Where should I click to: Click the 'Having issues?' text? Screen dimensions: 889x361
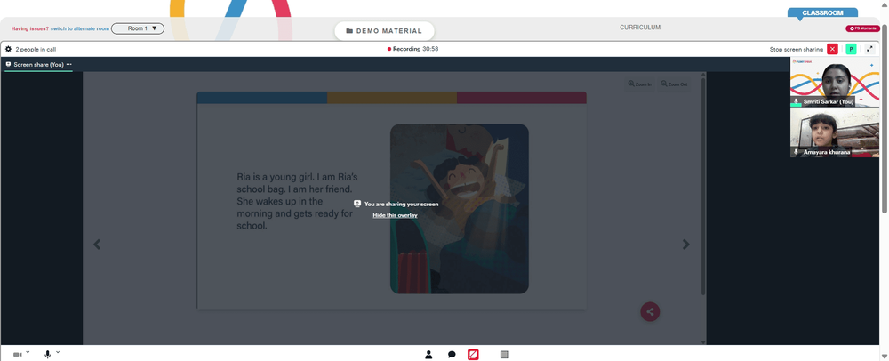30,28
